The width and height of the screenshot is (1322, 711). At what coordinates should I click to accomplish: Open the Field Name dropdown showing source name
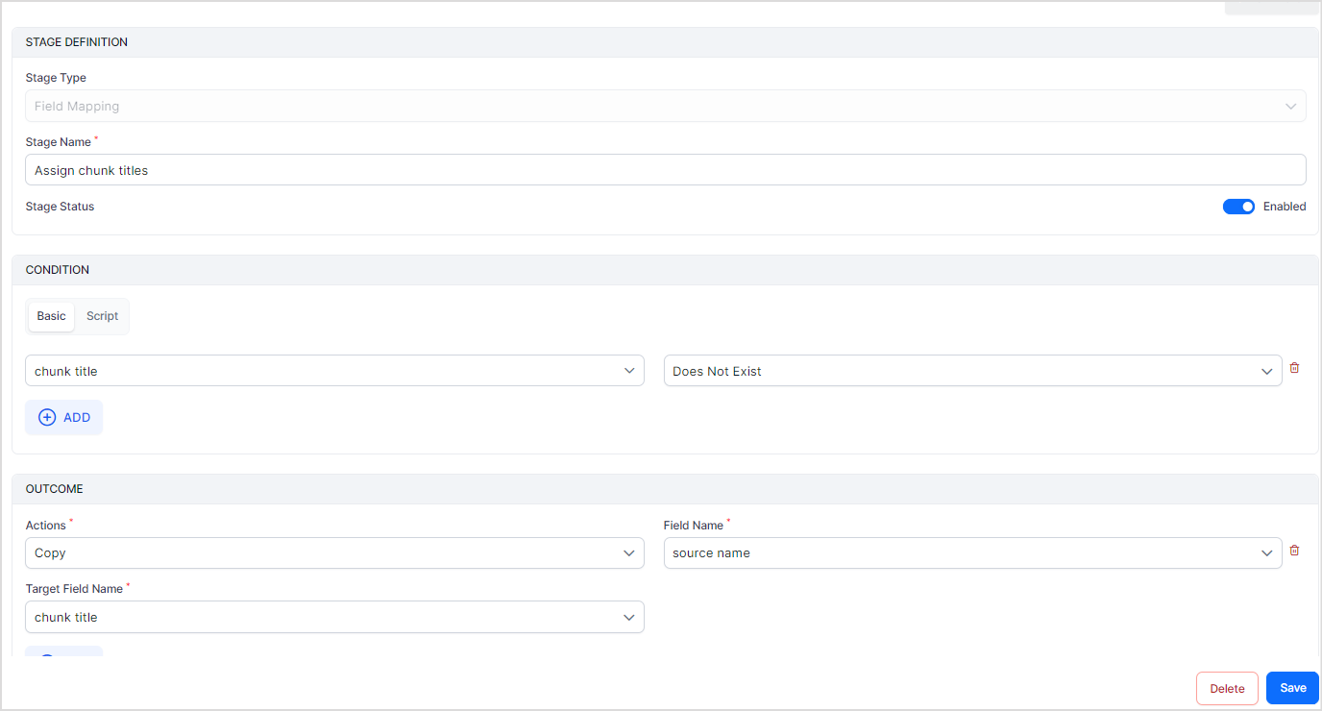click(x=961, y=553)
